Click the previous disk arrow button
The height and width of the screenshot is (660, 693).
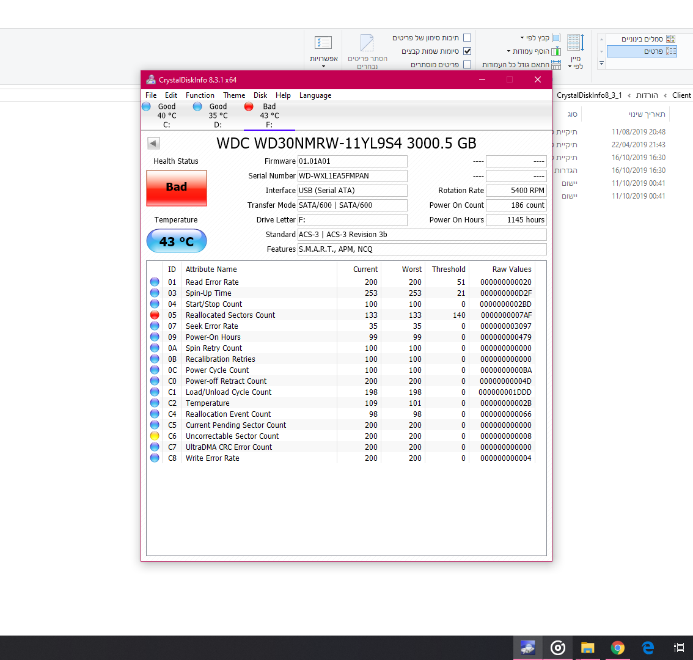[x=153, y=143]
